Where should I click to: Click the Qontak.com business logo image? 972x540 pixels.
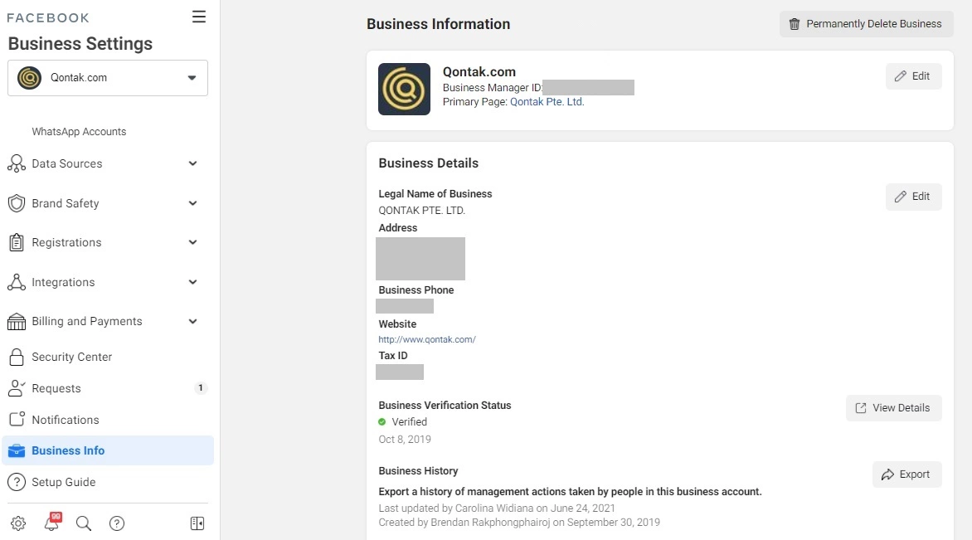tap(404, 90)
